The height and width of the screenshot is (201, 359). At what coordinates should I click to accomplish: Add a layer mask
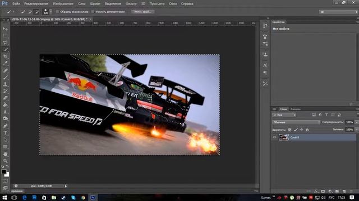click(x=323, y=191)
